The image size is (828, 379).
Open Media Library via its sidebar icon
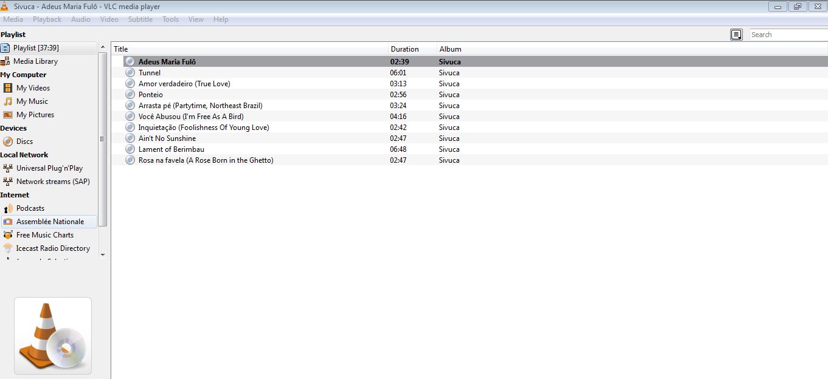(5, 61)
